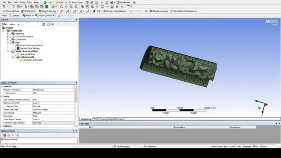Expand the Coordinate Systems tree node
Screen dimensions: 281x158
pos(7,36)
